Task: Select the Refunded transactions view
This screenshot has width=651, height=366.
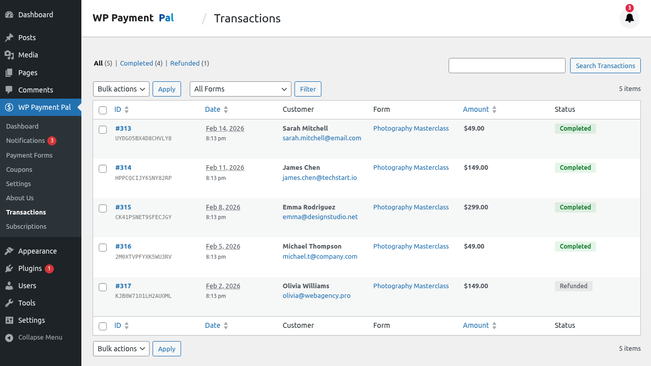Action: 185,63
